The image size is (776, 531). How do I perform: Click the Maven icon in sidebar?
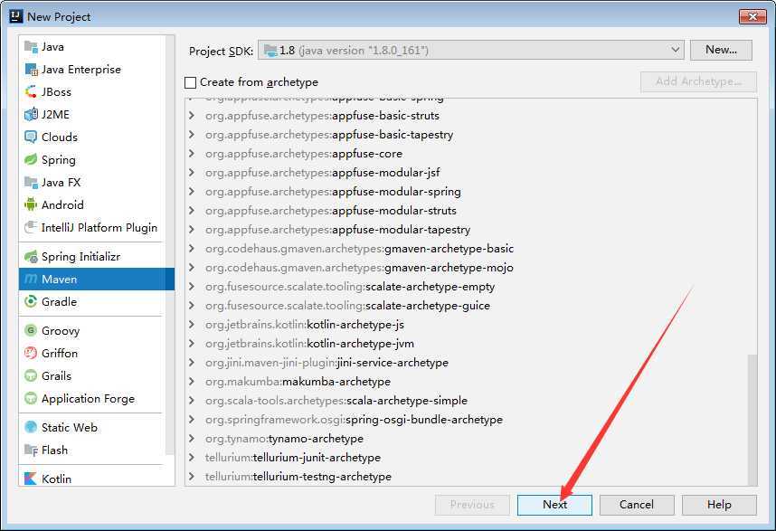(x=31, y=280)
